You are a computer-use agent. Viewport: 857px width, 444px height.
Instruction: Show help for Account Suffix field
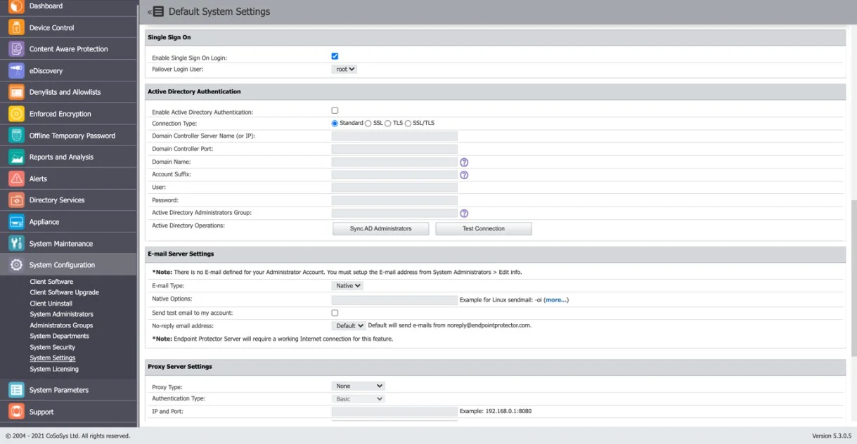point(464,175)
